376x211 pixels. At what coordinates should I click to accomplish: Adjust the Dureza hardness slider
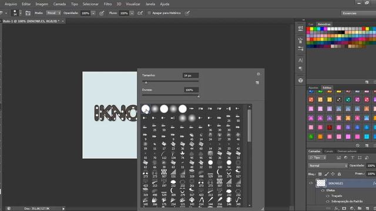(199, 96)
